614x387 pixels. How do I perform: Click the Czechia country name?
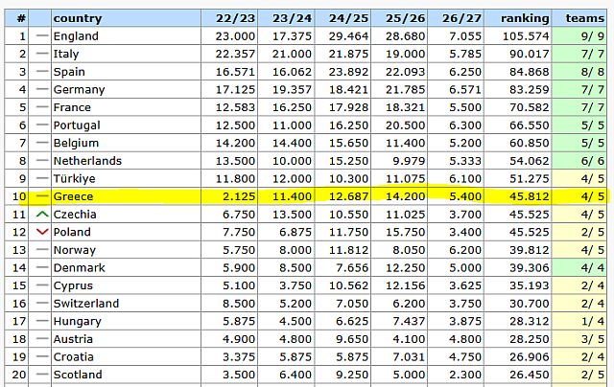point(75,215)
